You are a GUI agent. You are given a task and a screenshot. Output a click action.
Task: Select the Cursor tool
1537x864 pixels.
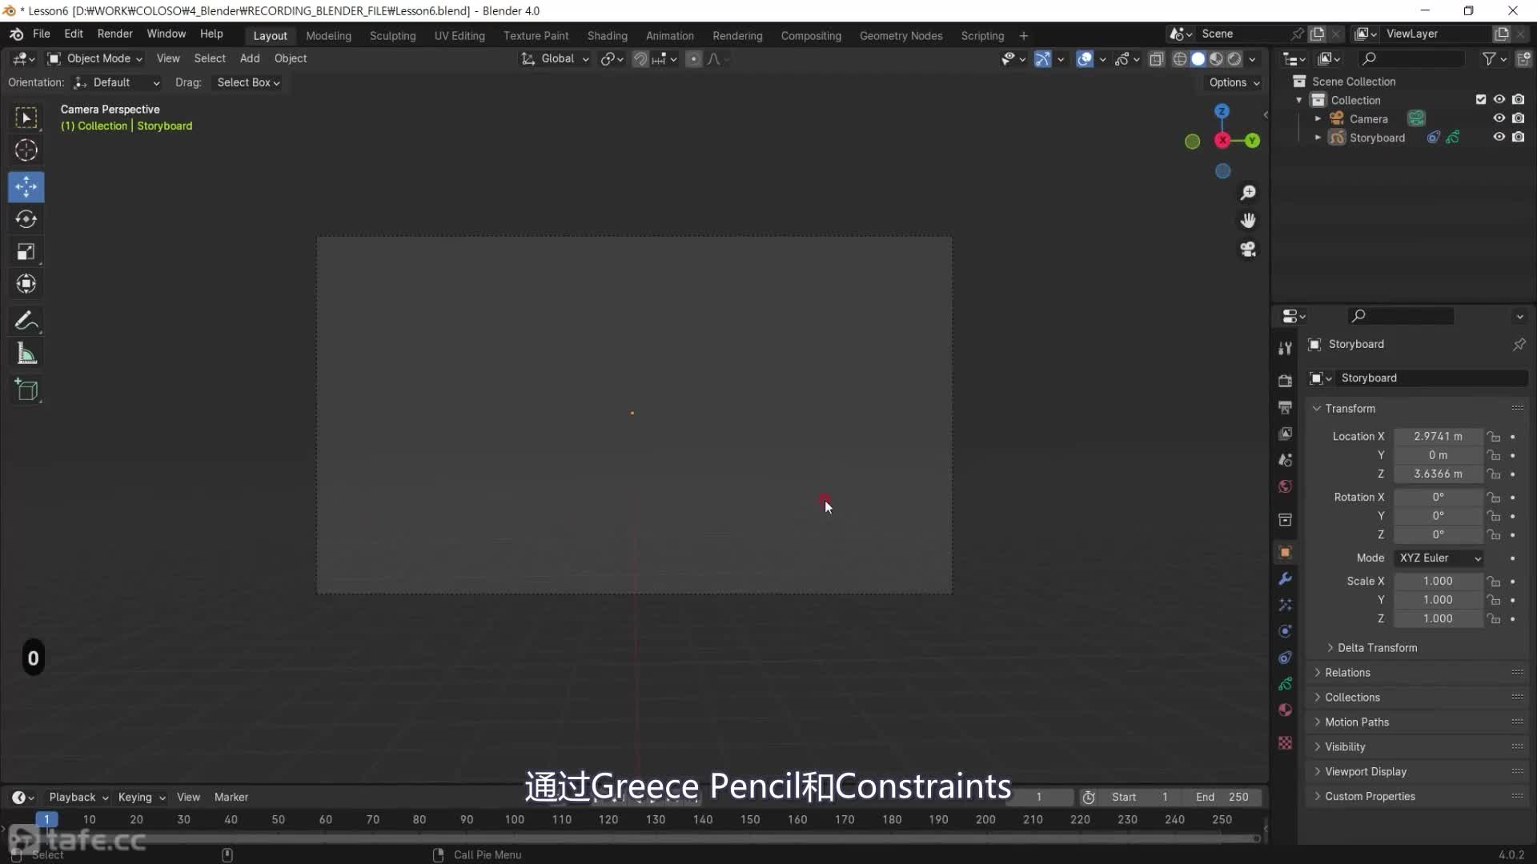coord(26,150)
